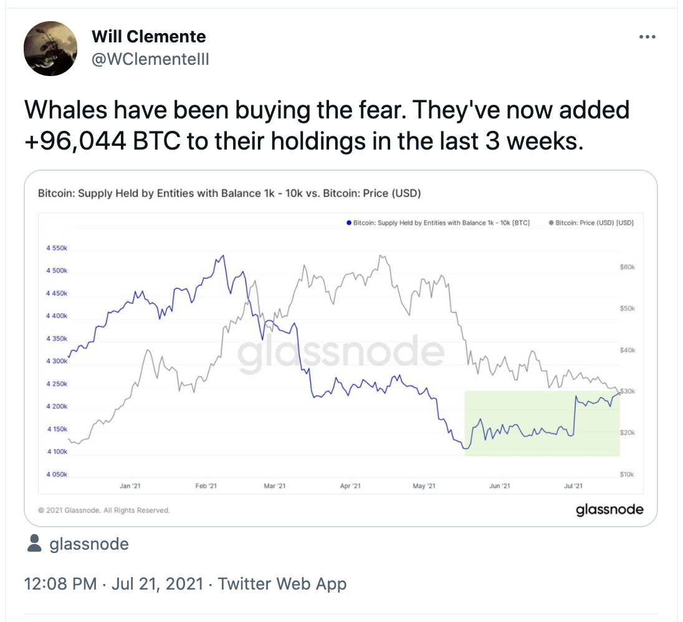
Task: Click the glassnode logo at chart bottom-right
Action: (x=609, y=509)
